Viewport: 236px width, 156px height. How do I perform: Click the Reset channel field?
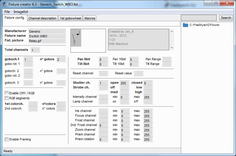click(x=103, y=74)
